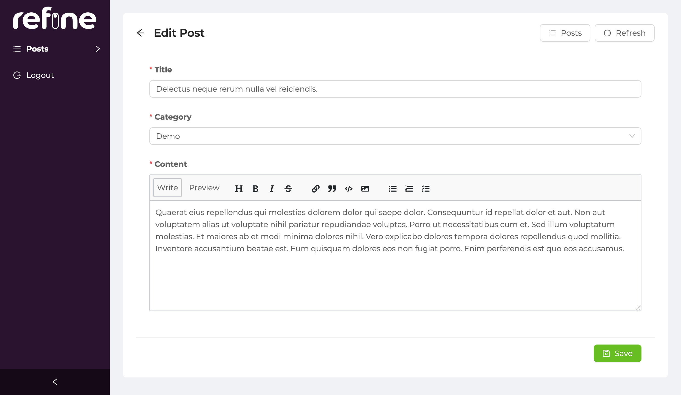Insert an unordered bullet list

point(392,189)
